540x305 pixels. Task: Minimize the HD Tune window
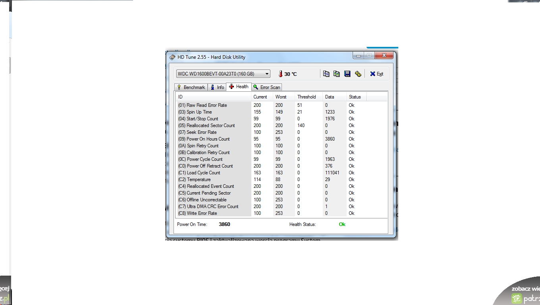pyautogui.click(x=359, y=56)
